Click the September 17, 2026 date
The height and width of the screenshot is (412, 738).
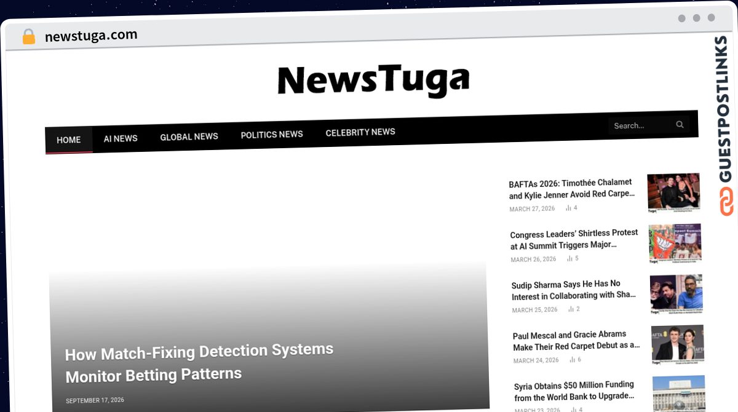95,400
